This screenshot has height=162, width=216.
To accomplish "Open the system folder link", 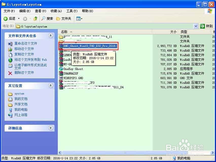I will (x=19, y=94).
